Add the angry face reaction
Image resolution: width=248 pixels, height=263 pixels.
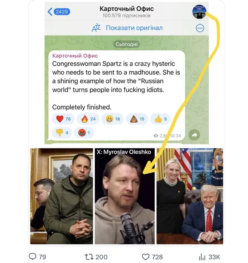(84, 133)
